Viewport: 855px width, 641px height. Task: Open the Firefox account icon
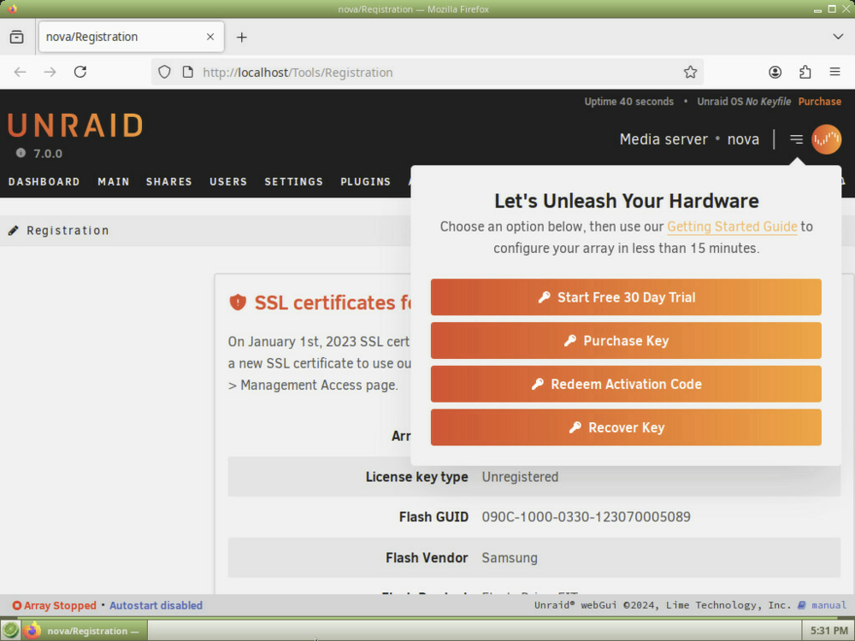coord(775,72)
